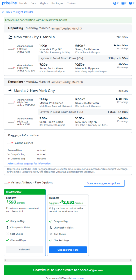Open the Cruises menu item
The height and width of the screenshot is (280, 136).
[71, 3]
